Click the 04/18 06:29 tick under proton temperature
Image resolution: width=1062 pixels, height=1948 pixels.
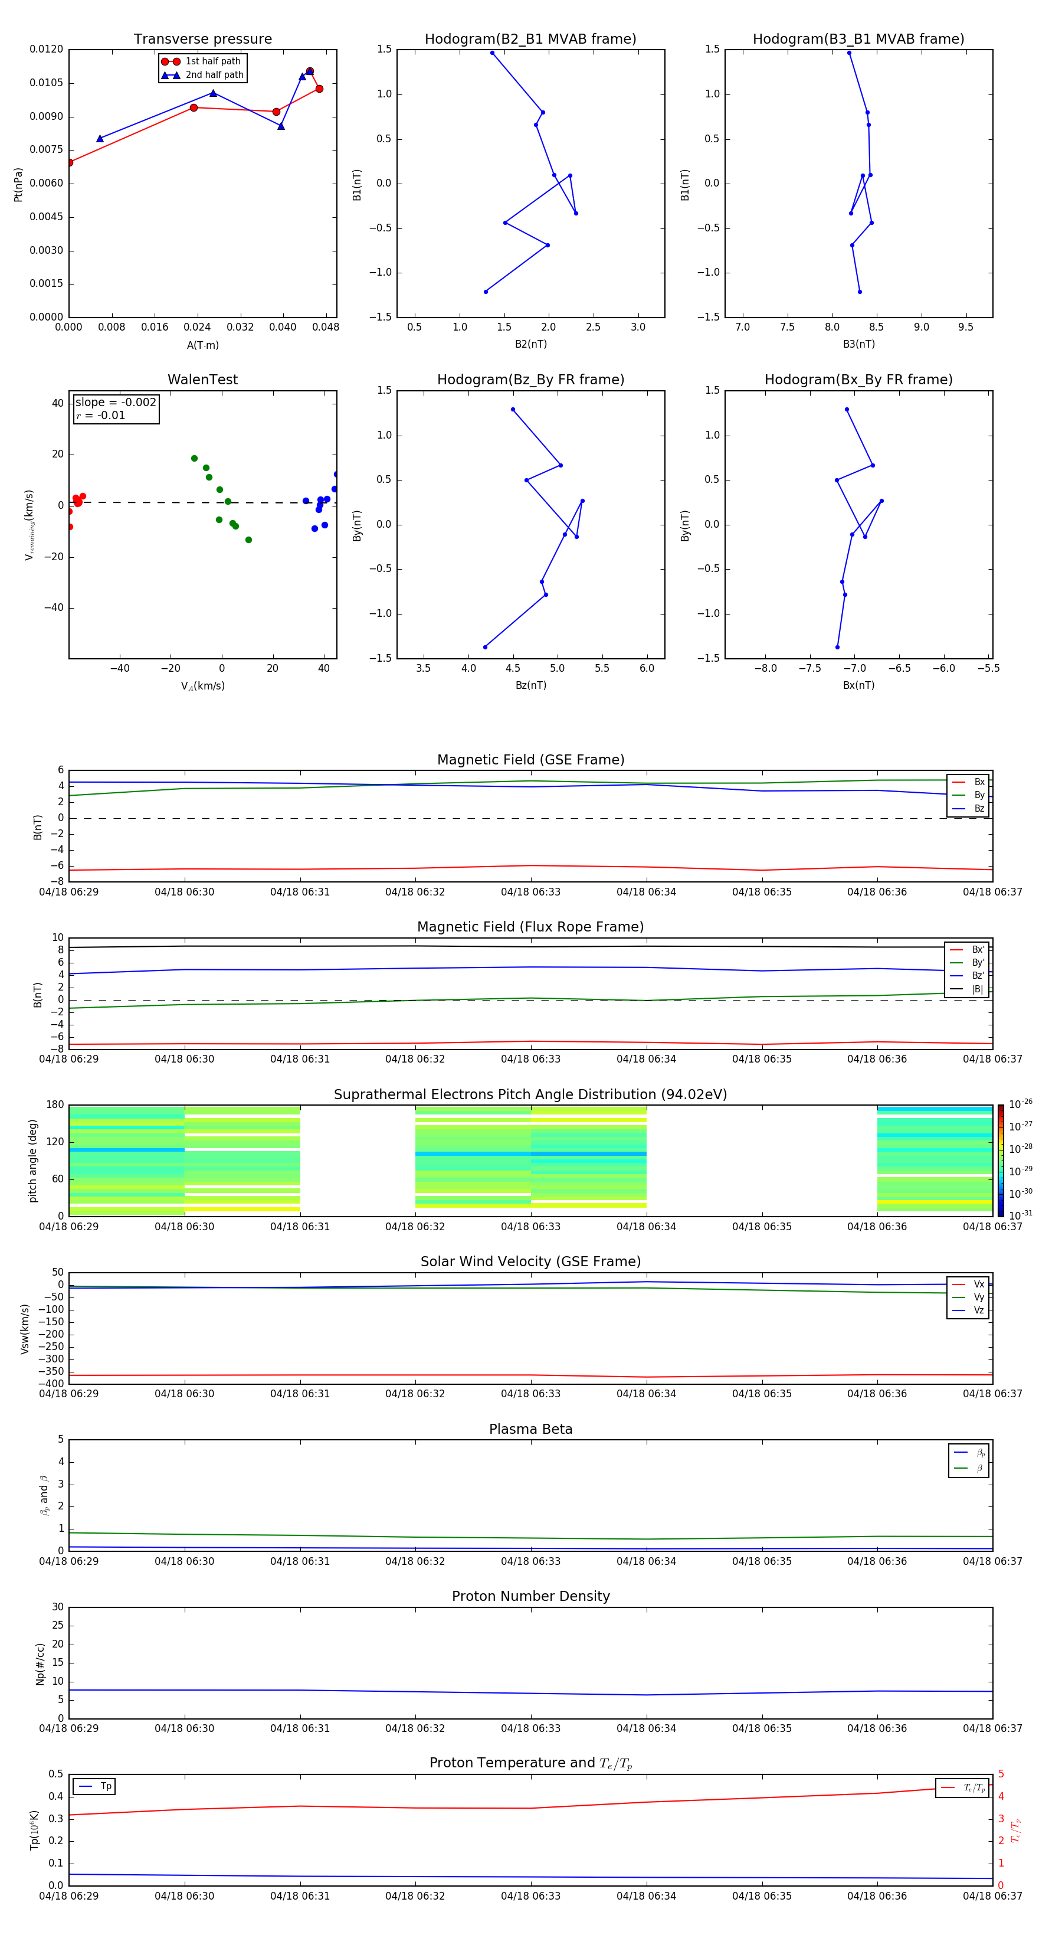point(69,1896)
